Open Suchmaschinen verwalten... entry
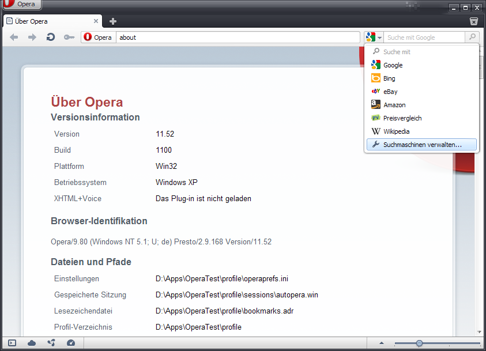Screen dimensions: 486x351 pos(421,145)
